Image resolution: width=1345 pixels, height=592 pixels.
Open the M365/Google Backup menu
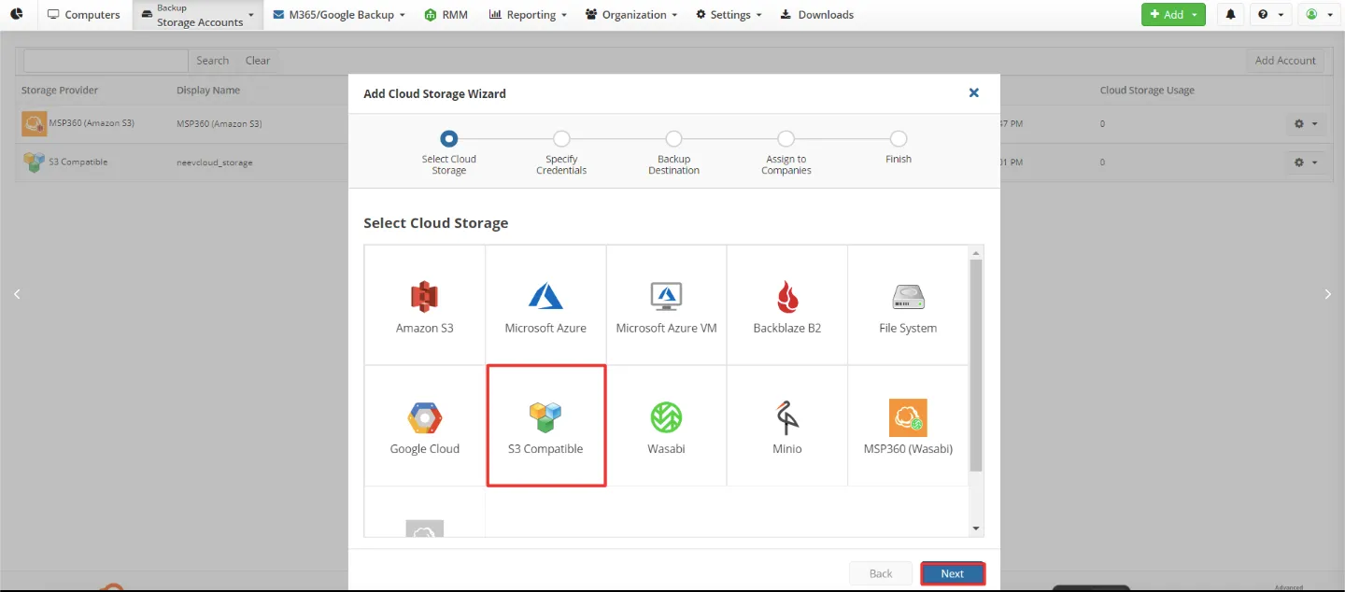point(339,15)
